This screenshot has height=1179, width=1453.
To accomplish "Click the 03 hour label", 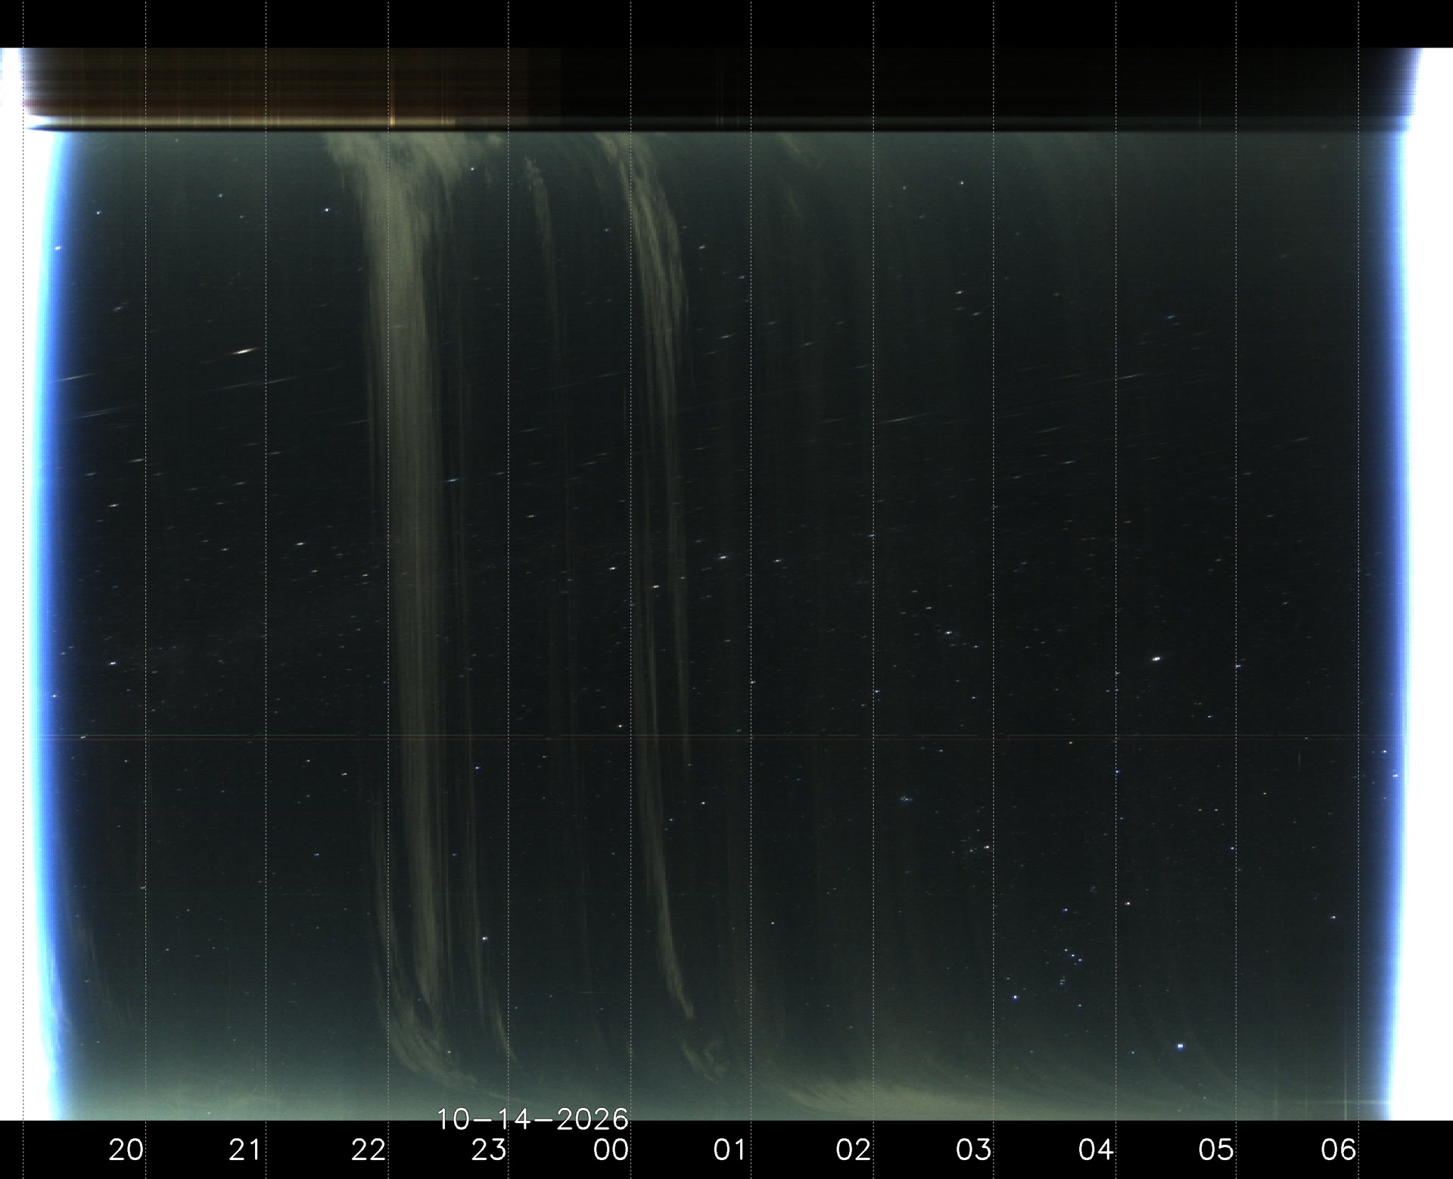I will 974,1150.
